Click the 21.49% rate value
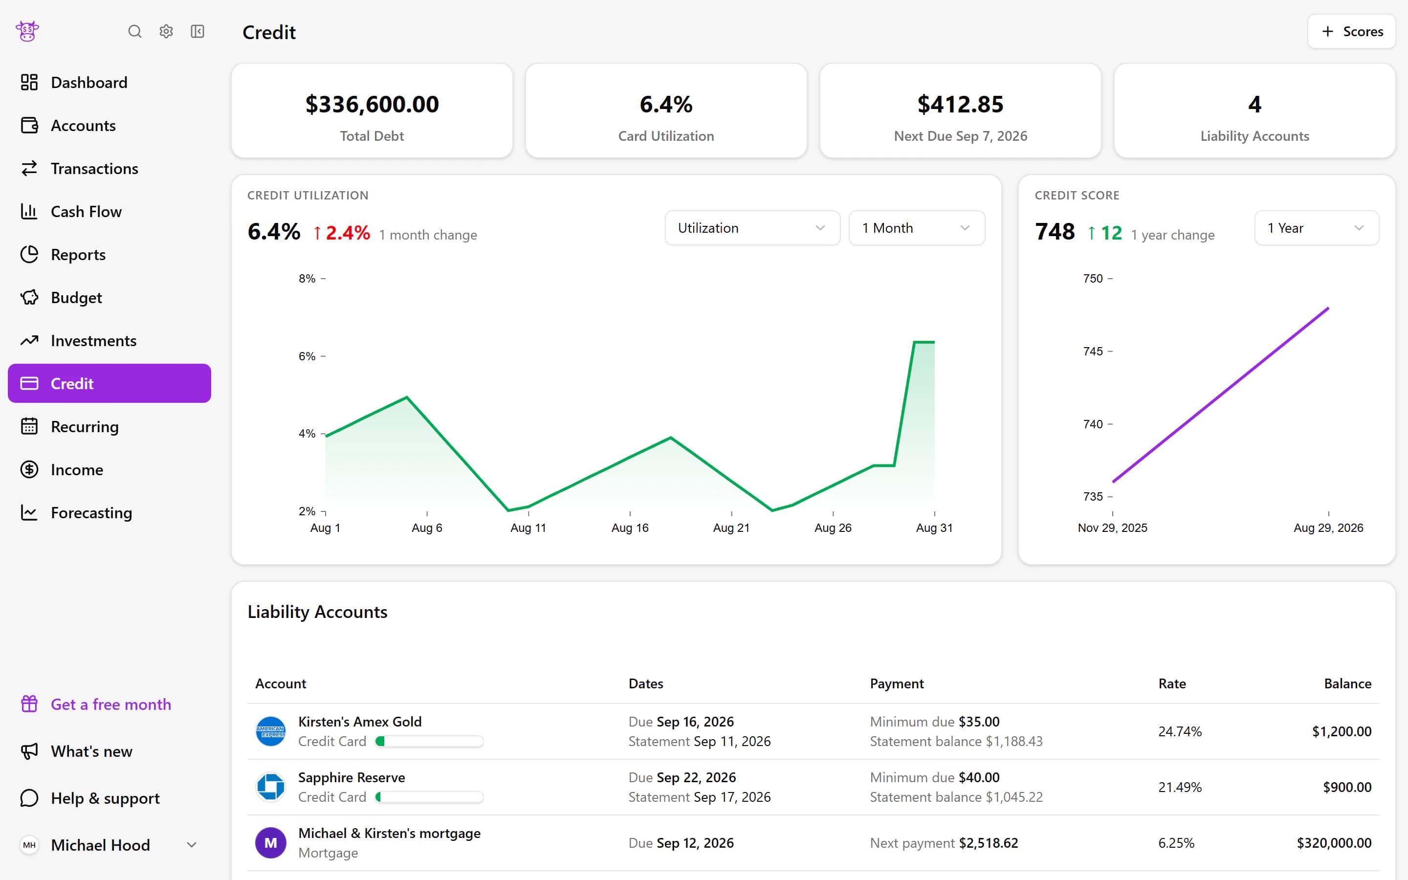Screen dimensions: 1408x880 coord(1180,788)
